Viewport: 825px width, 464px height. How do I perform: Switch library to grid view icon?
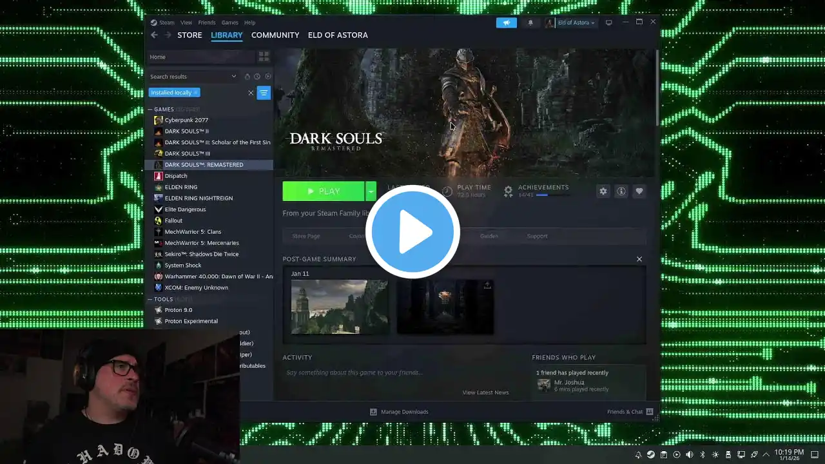(264, 57)
